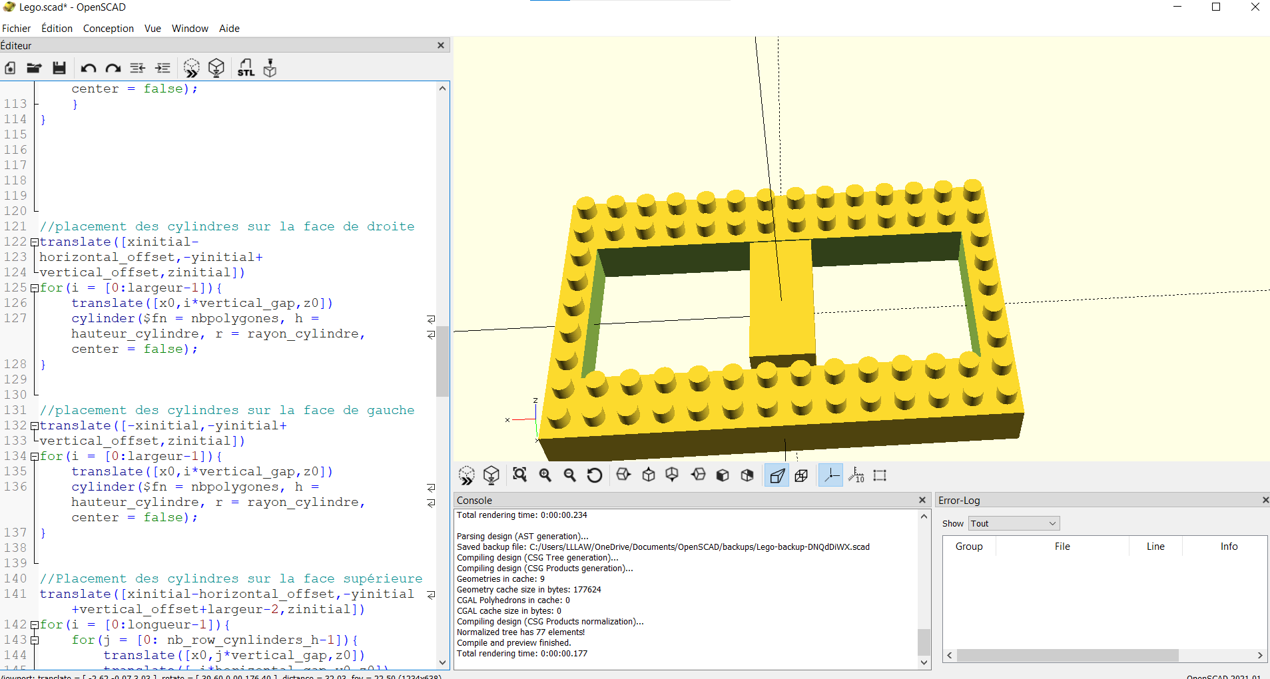1270x679 pixels.
Task: Open the Show 'Tout' dropdown in Error-Log
Action: (1014, 523)
